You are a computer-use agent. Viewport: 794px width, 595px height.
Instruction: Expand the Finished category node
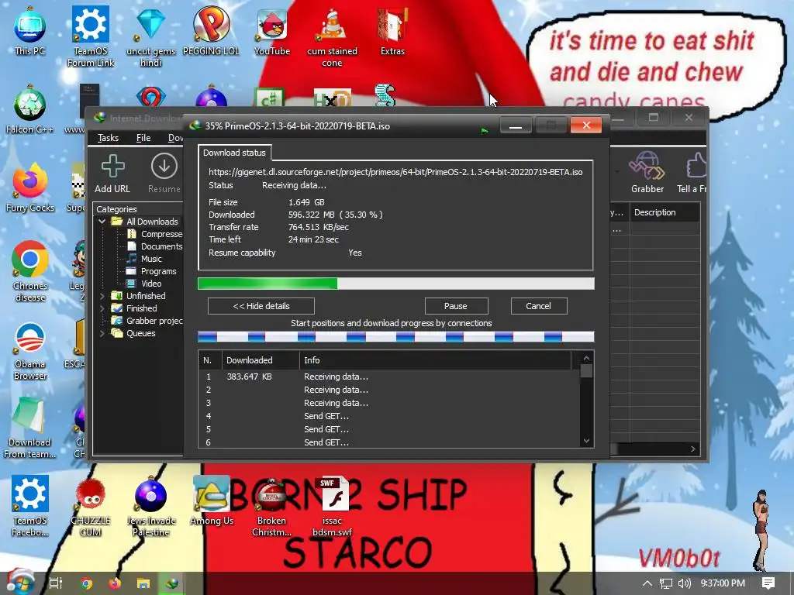102,308
